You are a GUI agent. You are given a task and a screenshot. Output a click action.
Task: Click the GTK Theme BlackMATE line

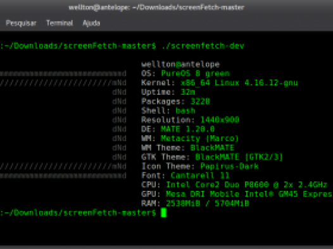[x=212, y=157]
